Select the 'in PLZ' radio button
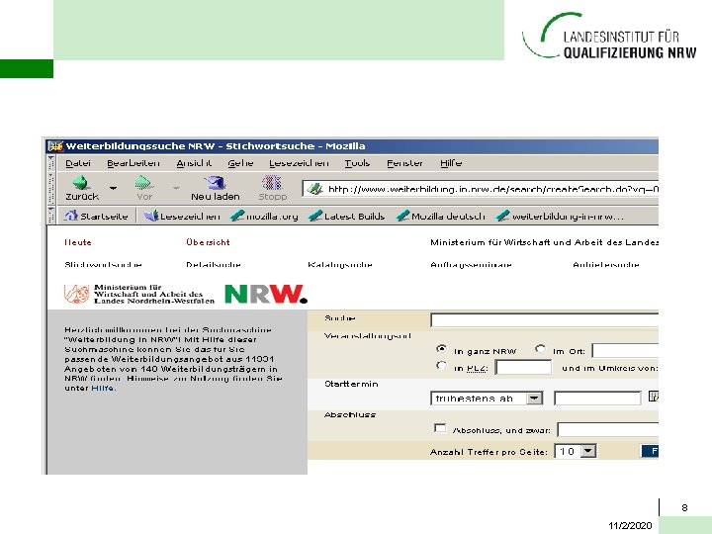This screenshot has width=712, height=534. click(441, 365)
